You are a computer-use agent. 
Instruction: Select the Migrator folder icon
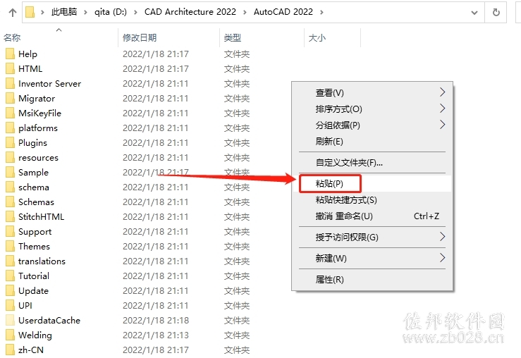pyautogui.click(x=11, y=98)
